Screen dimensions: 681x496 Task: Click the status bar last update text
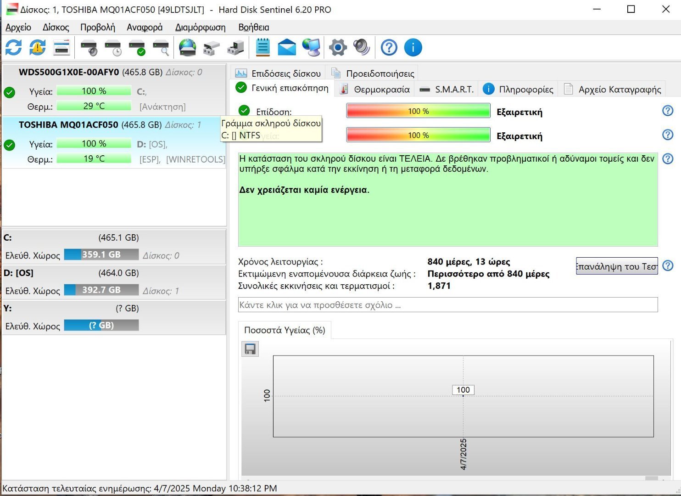pos(140,488)
